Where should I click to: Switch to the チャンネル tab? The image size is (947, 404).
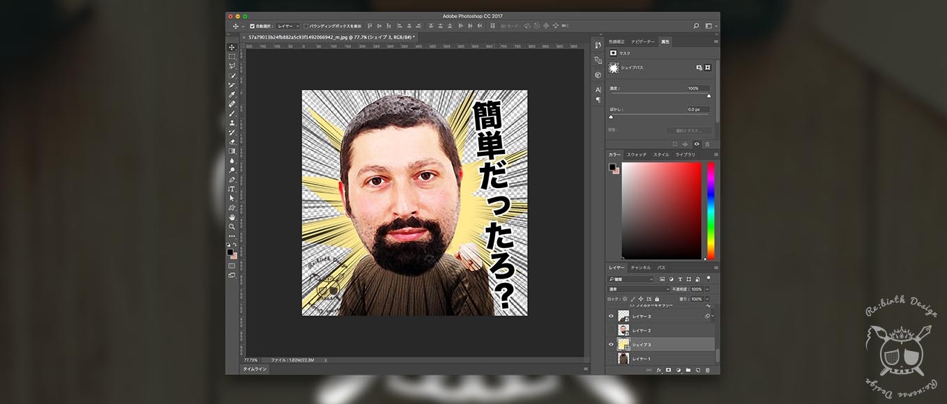(640, 267)
